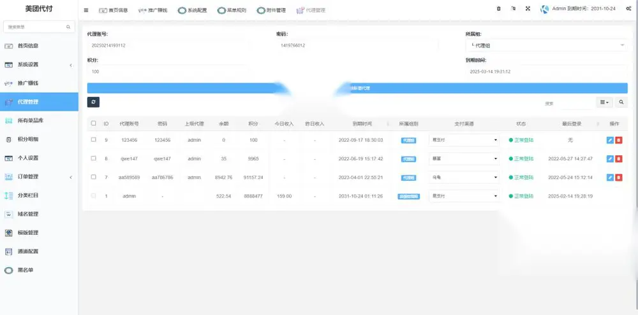Tick the select-all checkbox in table header
638x315 pixels.
[x=94, y=123]
